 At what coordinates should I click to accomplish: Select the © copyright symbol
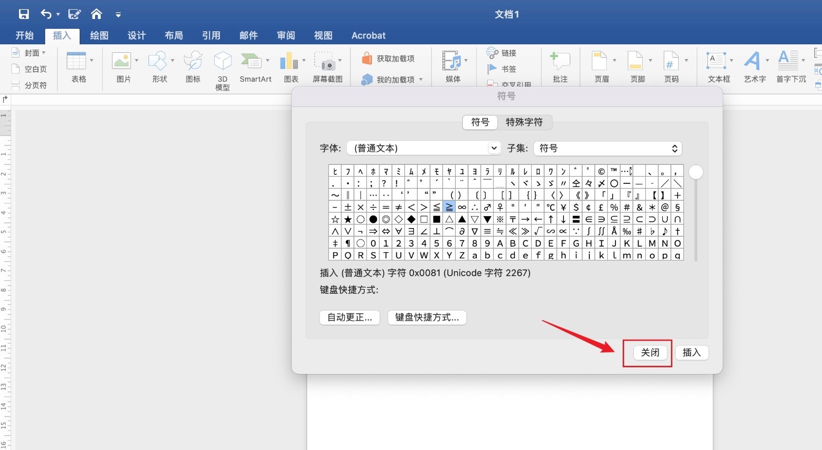(x=601, y=171)
